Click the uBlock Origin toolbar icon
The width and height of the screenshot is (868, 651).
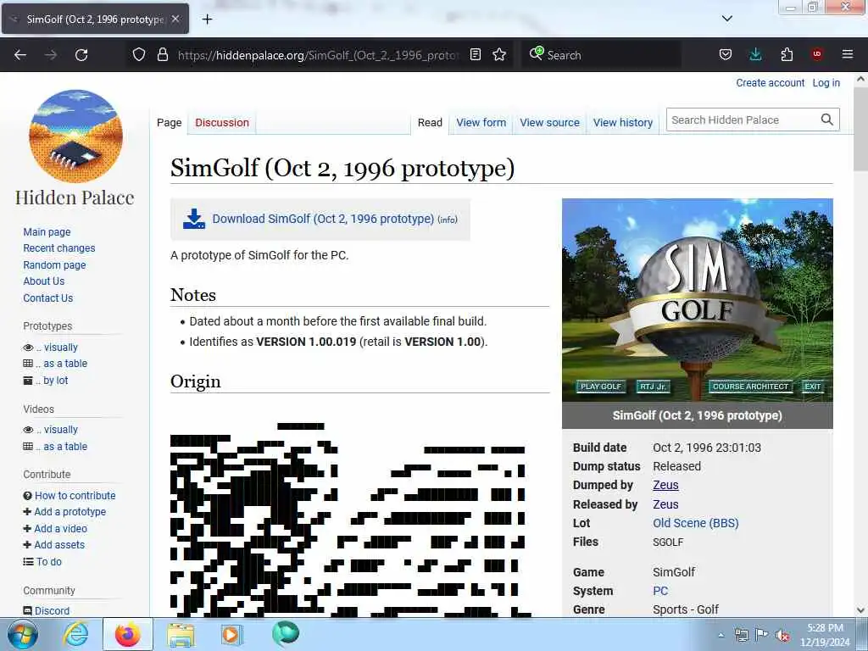[817, 54]
